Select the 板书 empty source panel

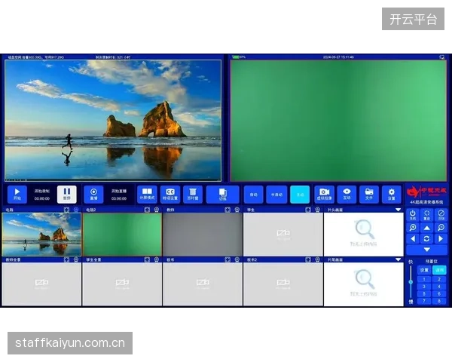click(x=203, y=284)
